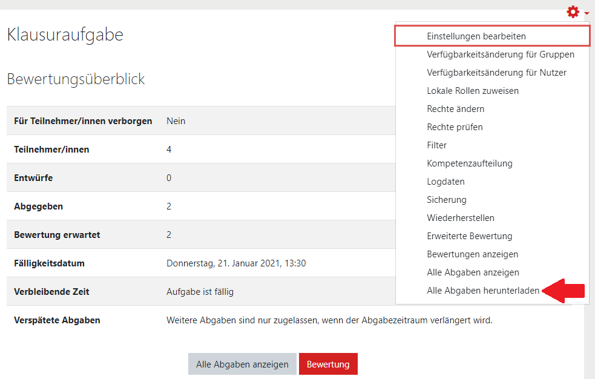The height and width of the screenshot is (379, 595).
Task: Click the Klausuraufgabe page heading
Action: (x=65, y=35)
